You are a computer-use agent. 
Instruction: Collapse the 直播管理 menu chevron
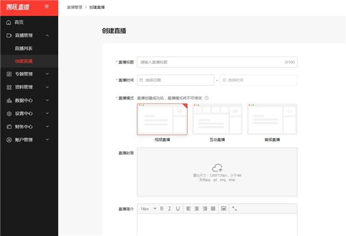tap(47, 36)
